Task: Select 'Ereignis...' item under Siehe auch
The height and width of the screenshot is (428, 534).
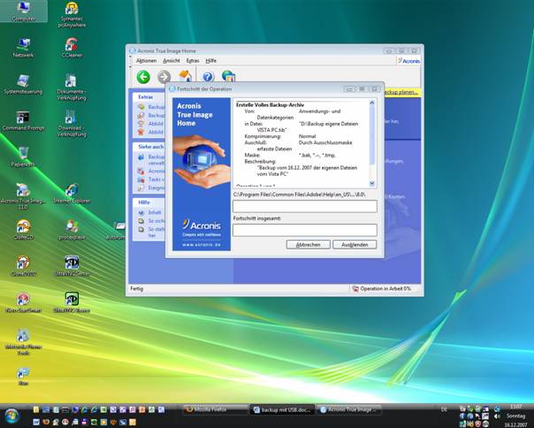Action: (x=151, y=187)
